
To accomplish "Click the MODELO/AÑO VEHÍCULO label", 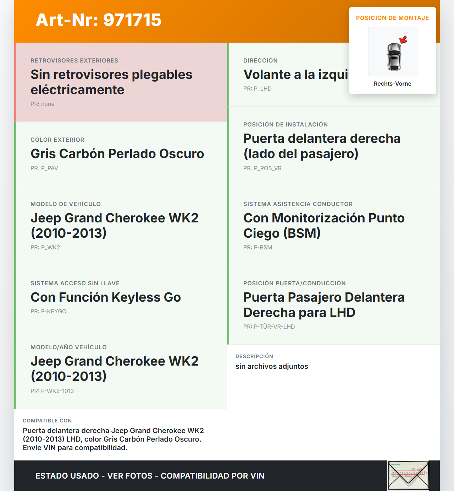I will [x=69, y=347].
